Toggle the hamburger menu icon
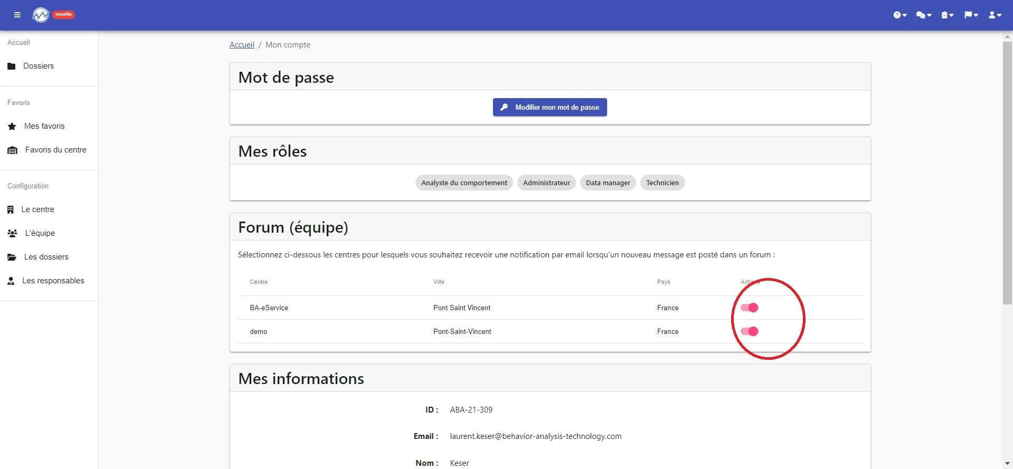 (17, 15)
